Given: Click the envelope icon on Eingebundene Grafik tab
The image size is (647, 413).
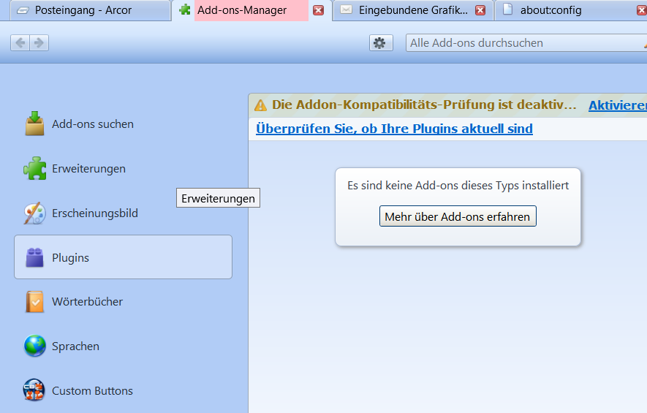Looking at the screenshot, I should [347, 9].
